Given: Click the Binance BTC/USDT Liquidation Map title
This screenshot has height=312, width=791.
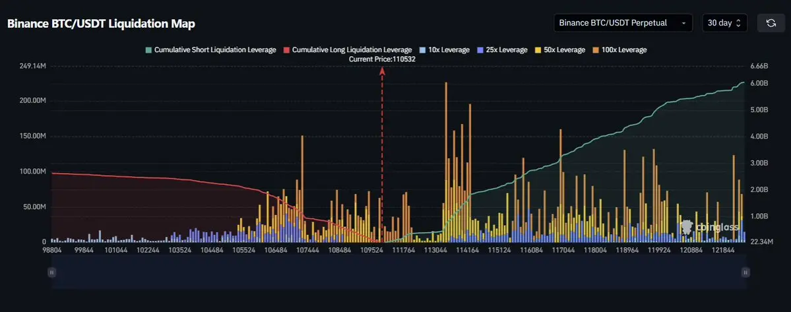Looking at the screenshot, I should click(x=101, y=24).
